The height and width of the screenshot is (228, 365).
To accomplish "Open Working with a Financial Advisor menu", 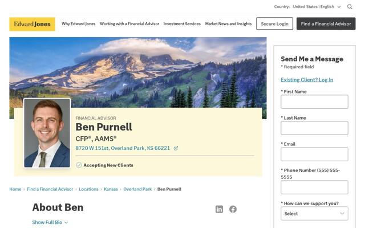I will (x=129, y=24).
